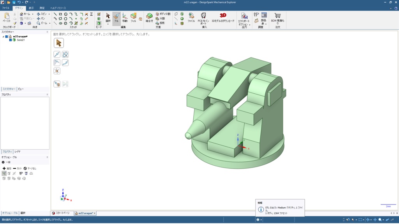Insert a File (ファイル) component
Image resolution: width=399 pixels, height=224 pixels.
click(191, 18)
